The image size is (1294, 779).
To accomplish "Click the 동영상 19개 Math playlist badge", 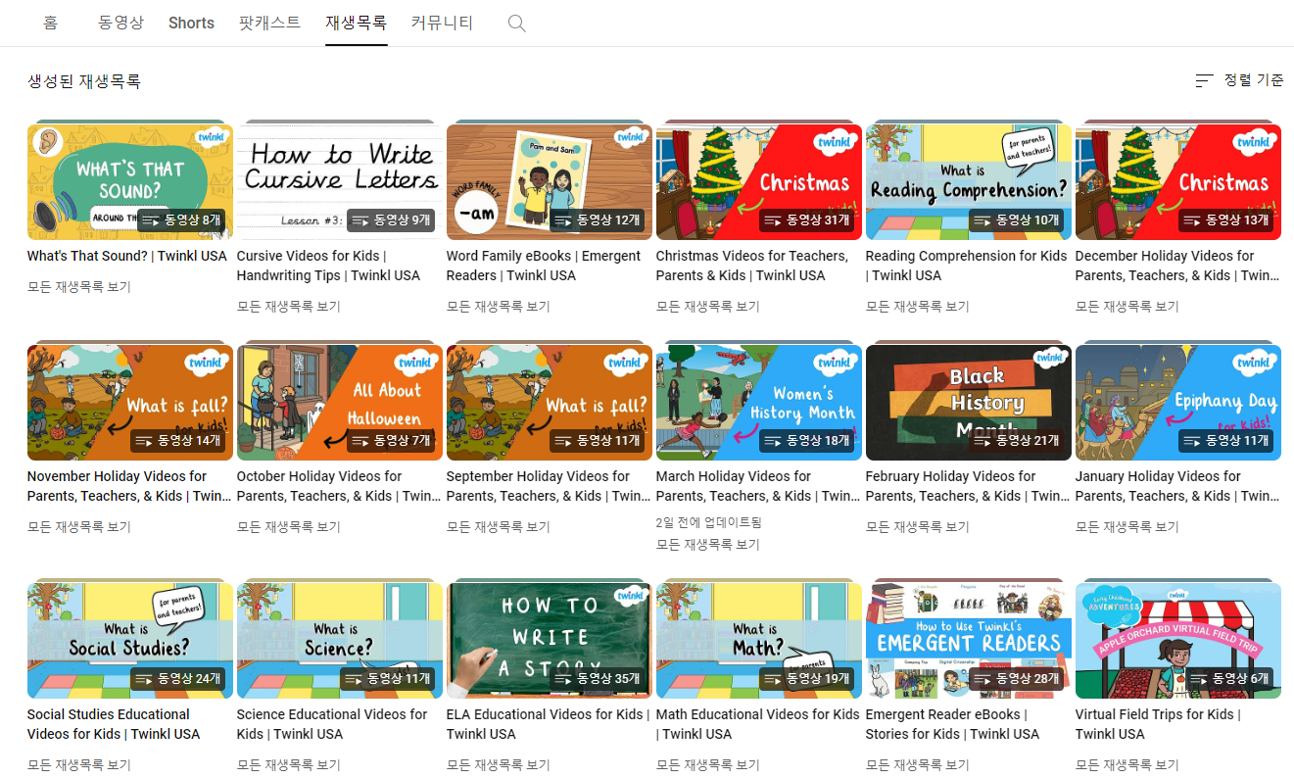I will pyautogui.click(x=807, y=678).
